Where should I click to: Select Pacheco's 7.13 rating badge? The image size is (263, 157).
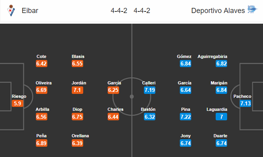tap(245, 103)
